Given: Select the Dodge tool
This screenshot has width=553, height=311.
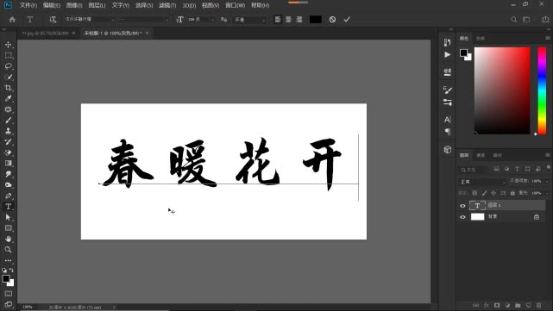Looking at the screenshot, I should [8, 185].
